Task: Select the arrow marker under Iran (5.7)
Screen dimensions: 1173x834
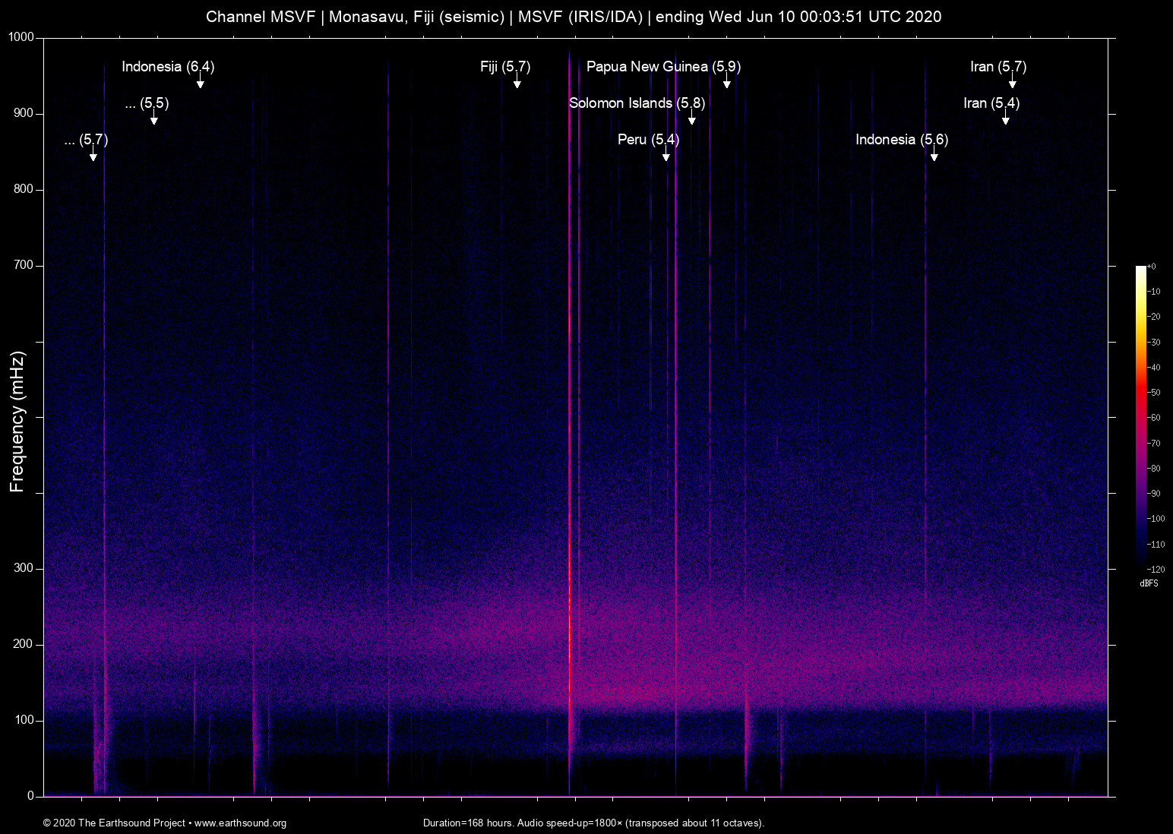Action: click(x=1012, y=81)
